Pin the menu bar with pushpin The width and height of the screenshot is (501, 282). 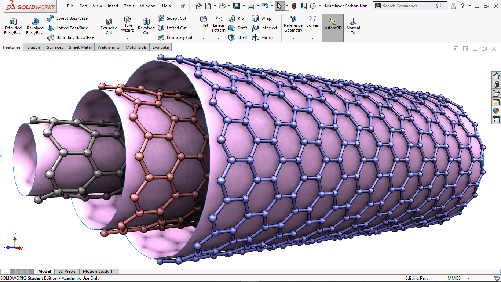[x=183, y=6]
